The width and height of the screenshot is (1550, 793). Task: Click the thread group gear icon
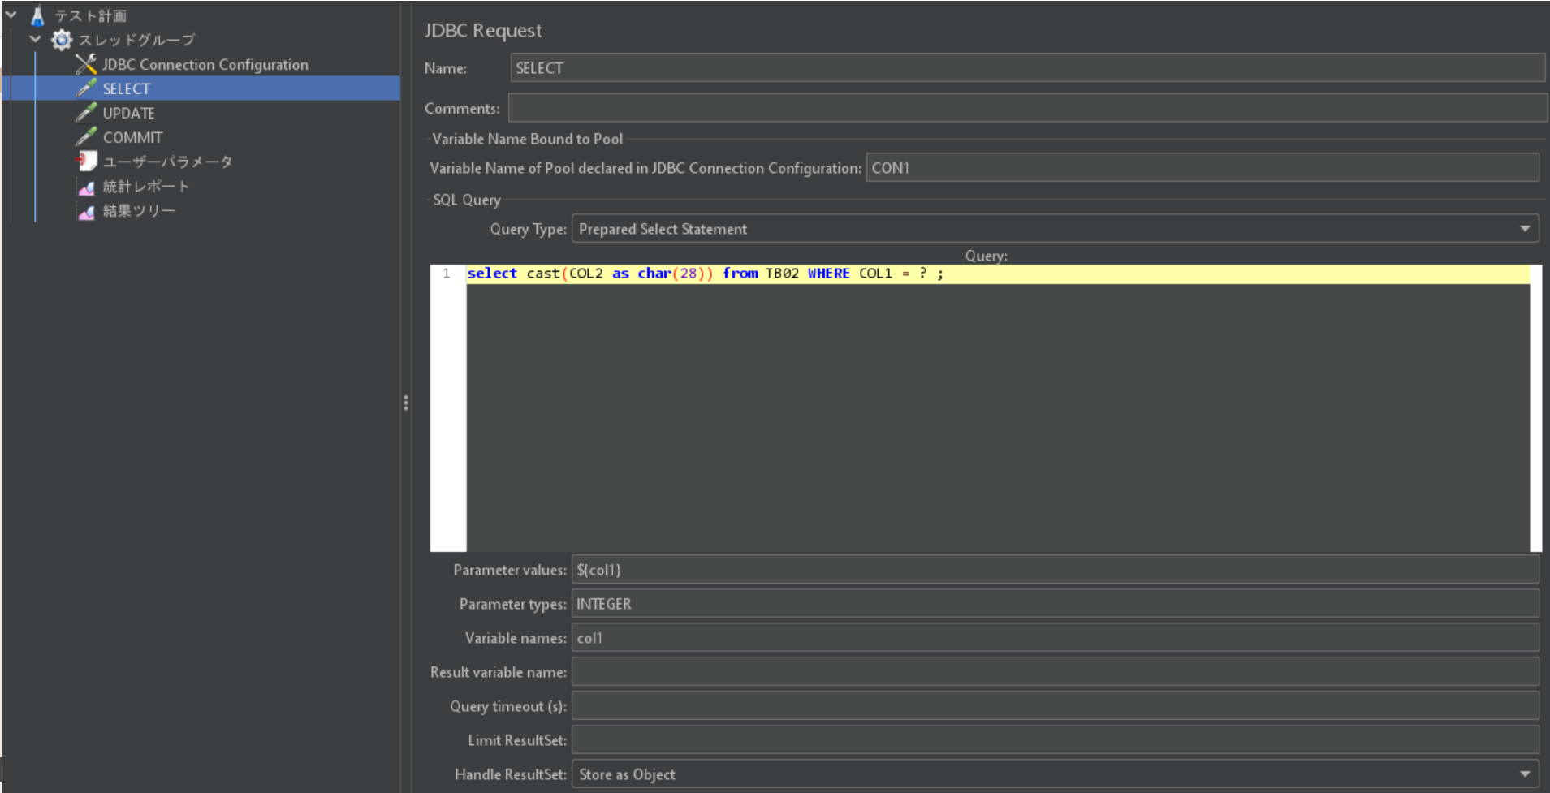click(x=62, y=40)
